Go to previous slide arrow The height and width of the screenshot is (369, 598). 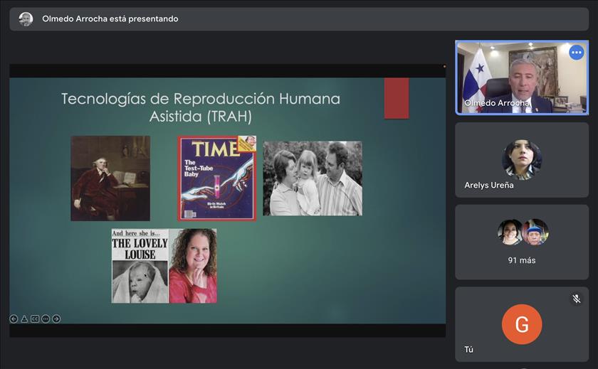(14, 319)
